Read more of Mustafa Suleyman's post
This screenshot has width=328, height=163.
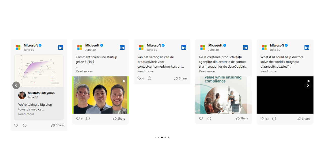click(x=26, y=114)
